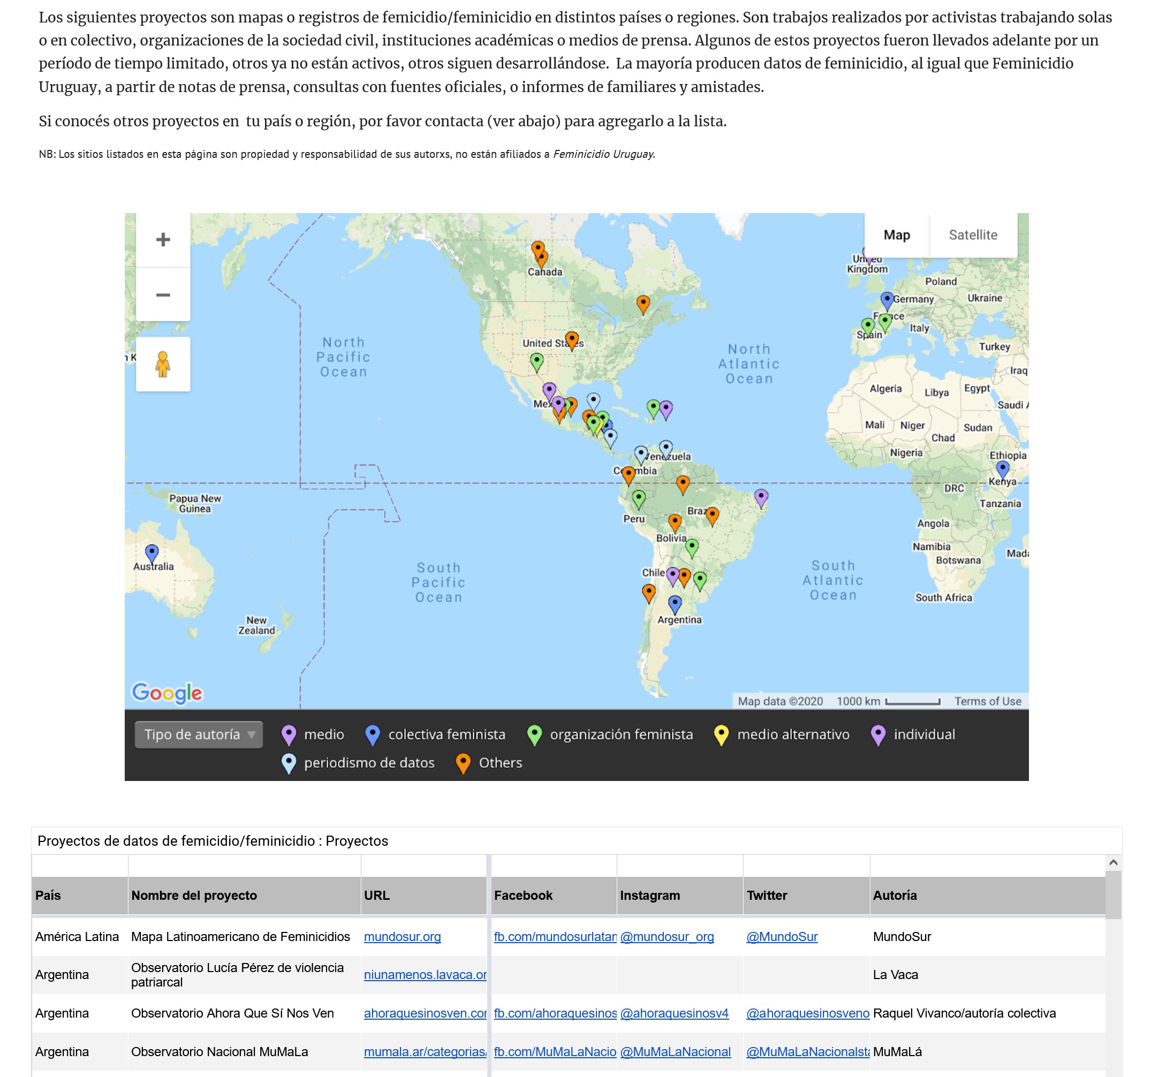Image resolution: width=1151 pixels, height=1077 pixels.
Task: Open mundosur.org link
Action: tap(403, 937)
